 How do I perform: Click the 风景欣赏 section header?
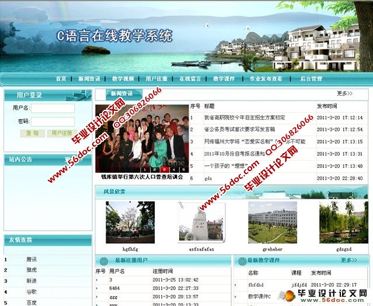pos(232,192)
